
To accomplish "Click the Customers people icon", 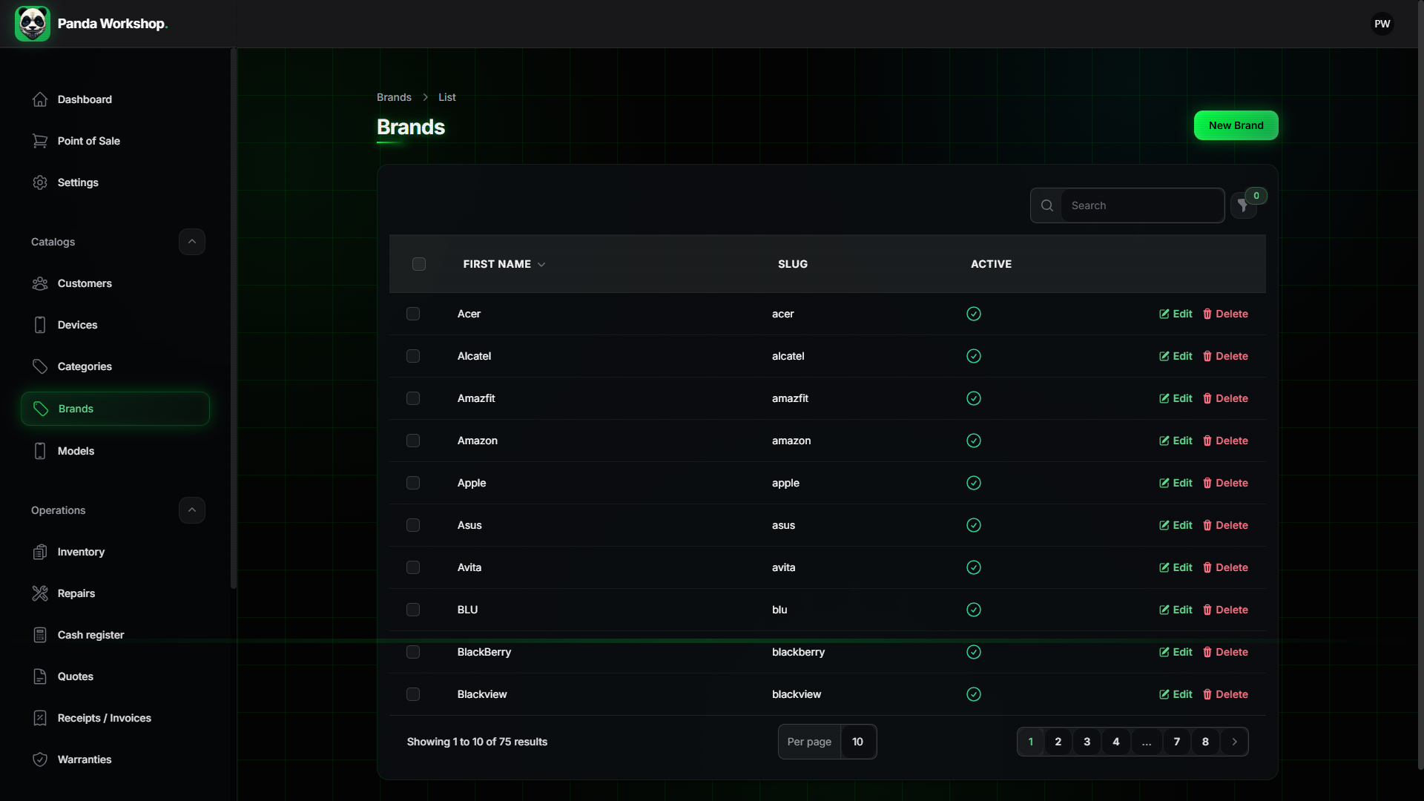I will click(40, 283).
